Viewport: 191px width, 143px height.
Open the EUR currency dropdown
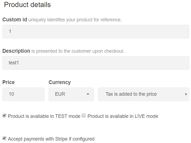[71, 94]
